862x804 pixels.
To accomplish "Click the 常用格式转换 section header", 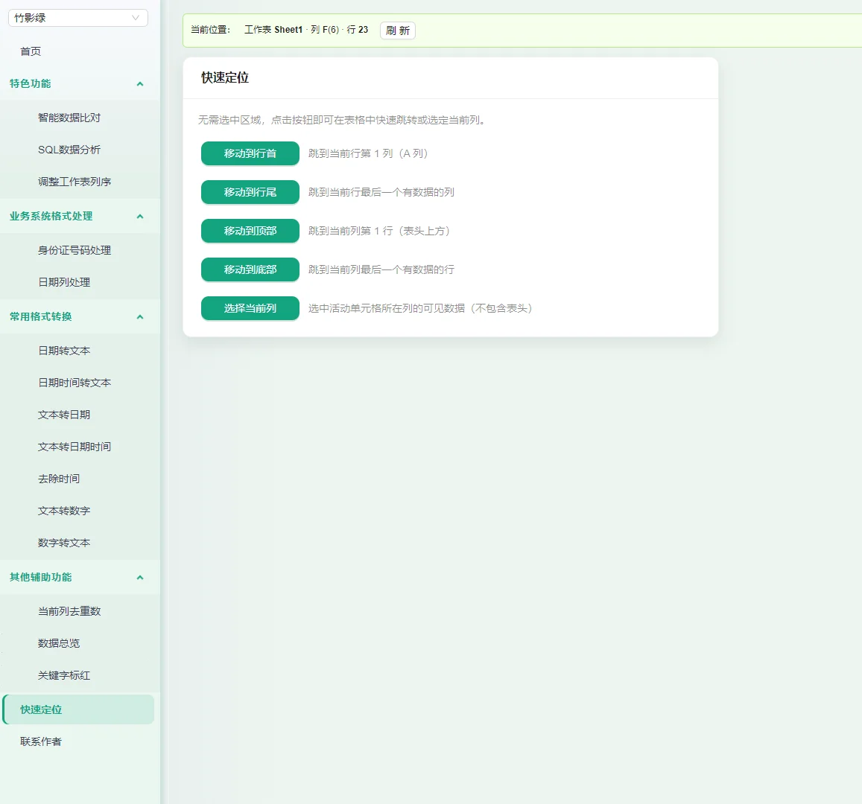I will (80, 317).
